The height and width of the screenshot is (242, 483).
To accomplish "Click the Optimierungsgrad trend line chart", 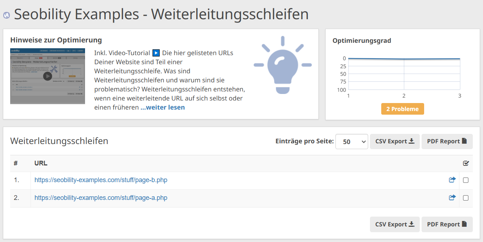I will point(403,73).
